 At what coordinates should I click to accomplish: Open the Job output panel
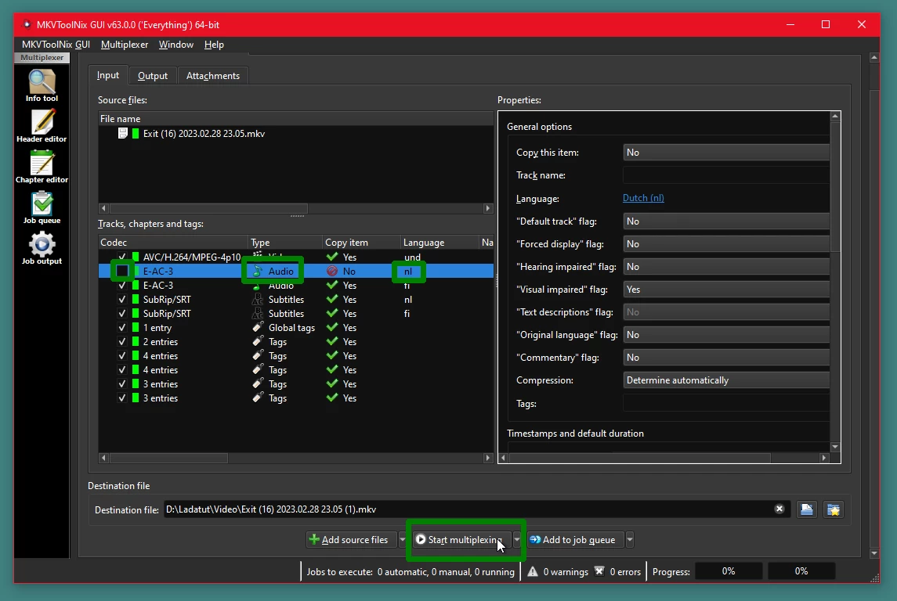pos(42,247)
